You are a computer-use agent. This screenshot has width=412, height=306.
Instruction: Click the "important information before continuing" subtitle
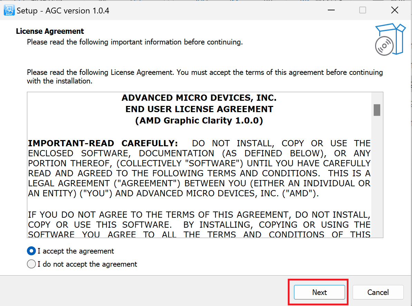click(135, 42)
